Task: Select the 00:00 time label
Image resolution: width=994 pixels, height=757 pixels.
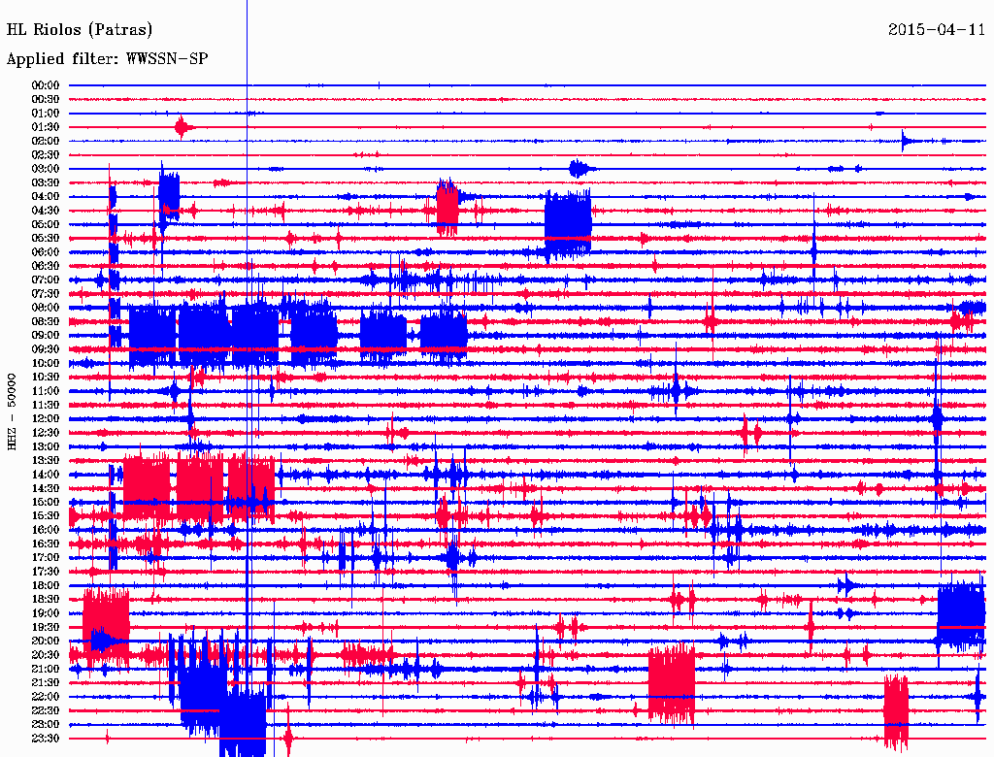Action: tap(46, 85)
